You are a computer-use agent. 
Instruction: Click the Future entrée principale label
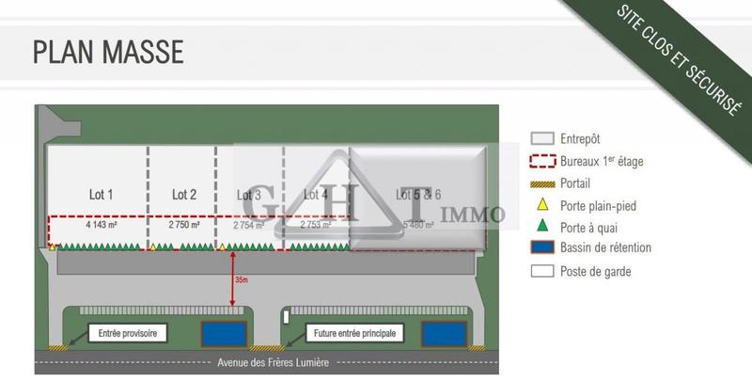(x=353, y=333)
